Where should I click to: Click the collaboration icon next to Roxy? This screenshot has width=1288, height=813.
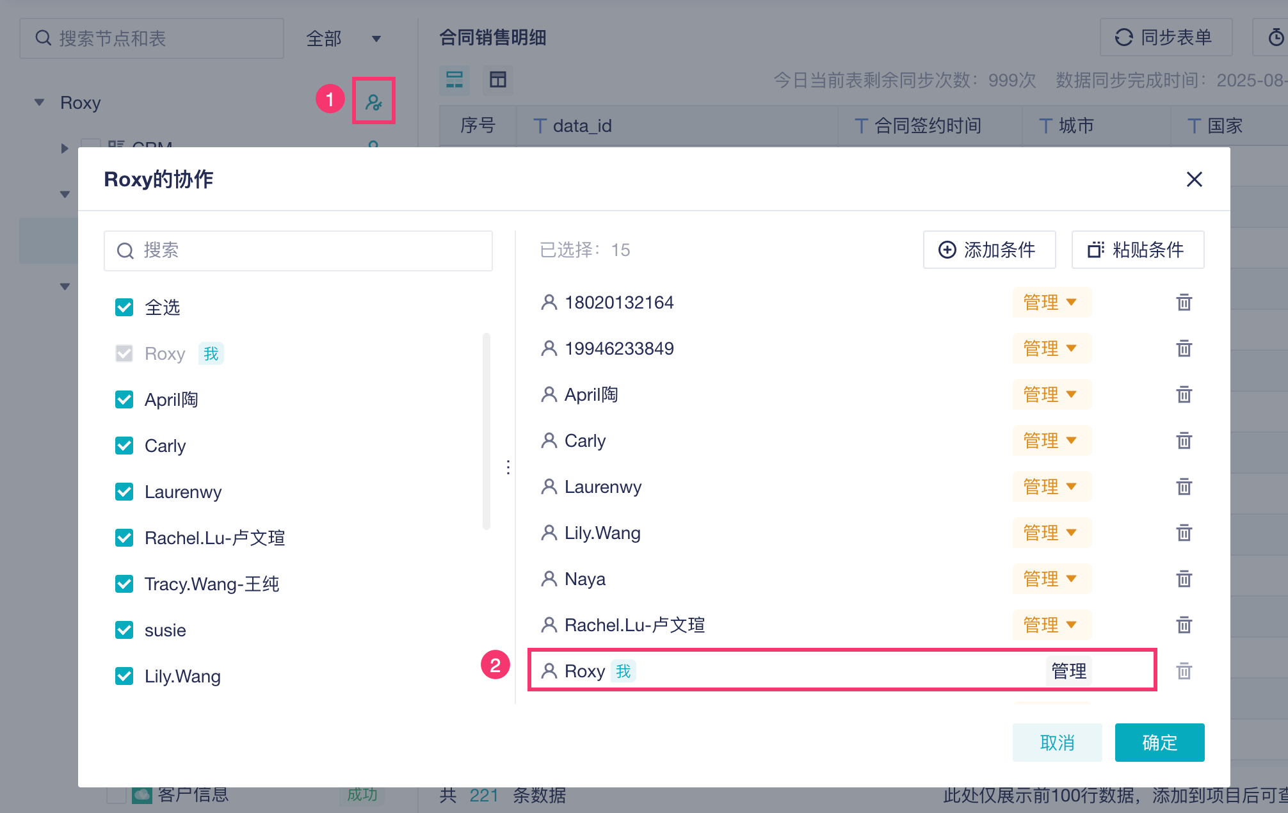click(373, 102)
